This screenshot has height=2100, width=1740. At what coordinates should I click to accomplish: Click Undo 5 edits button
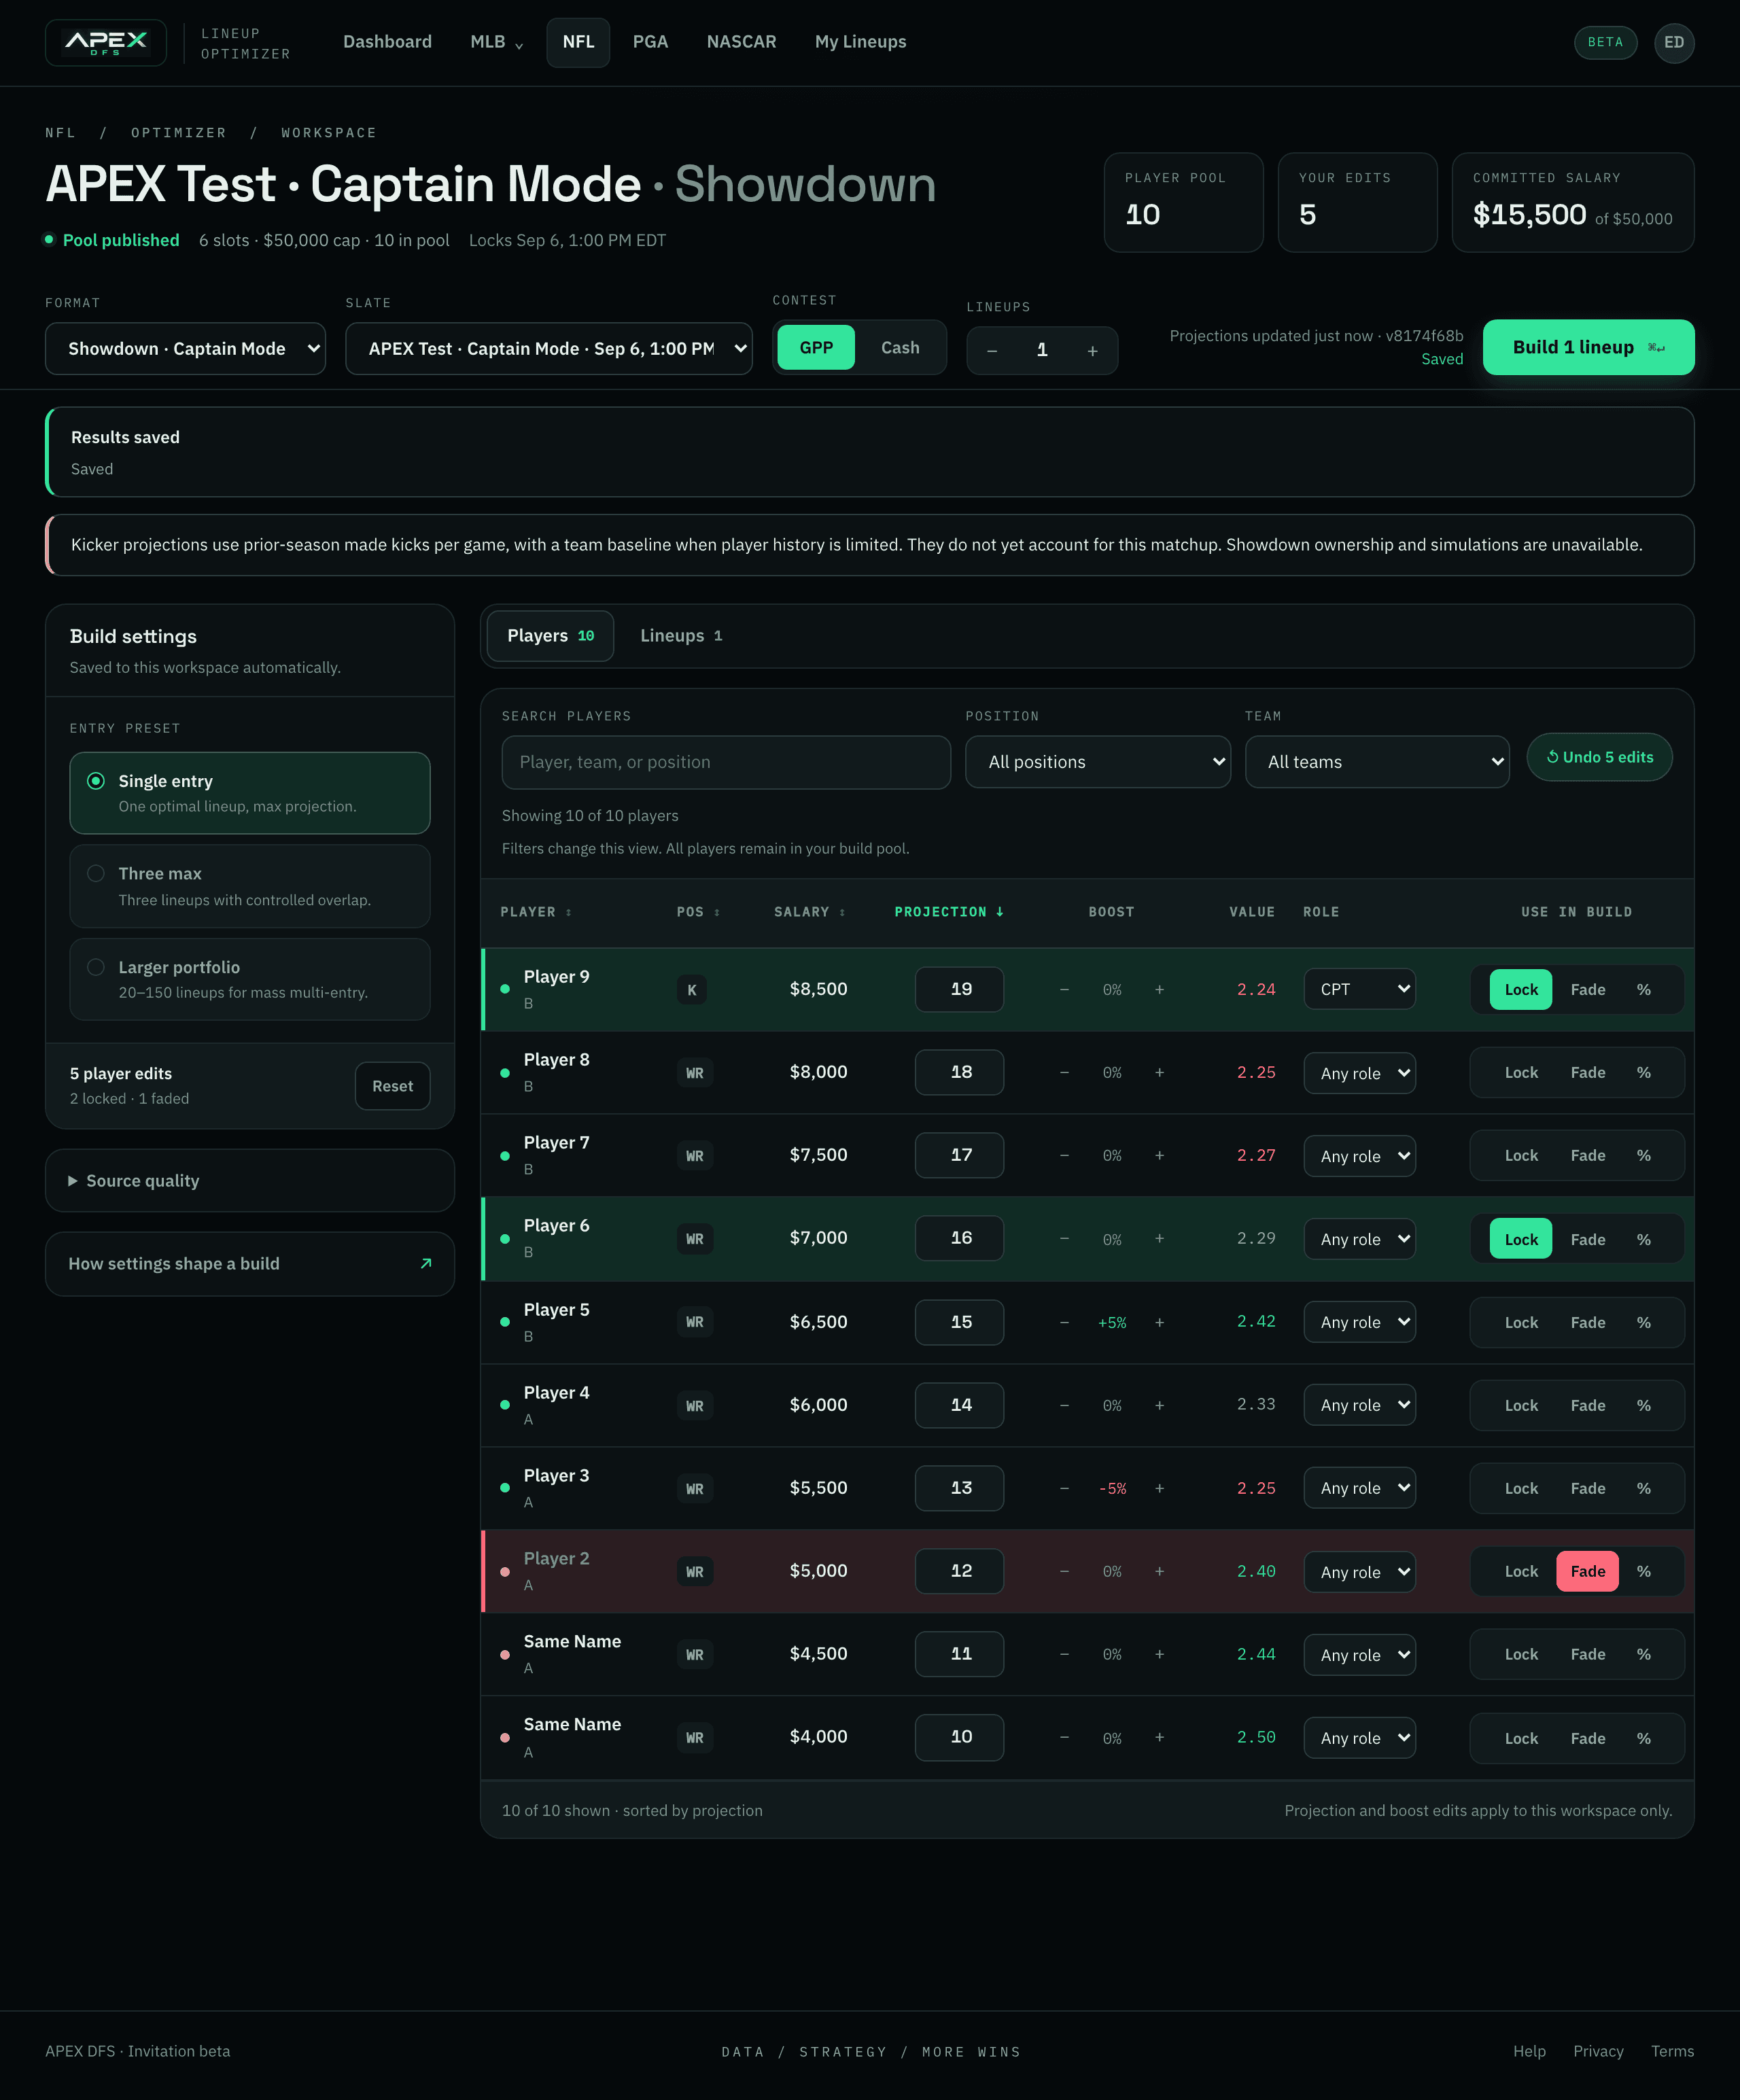tap(1599, 757)
